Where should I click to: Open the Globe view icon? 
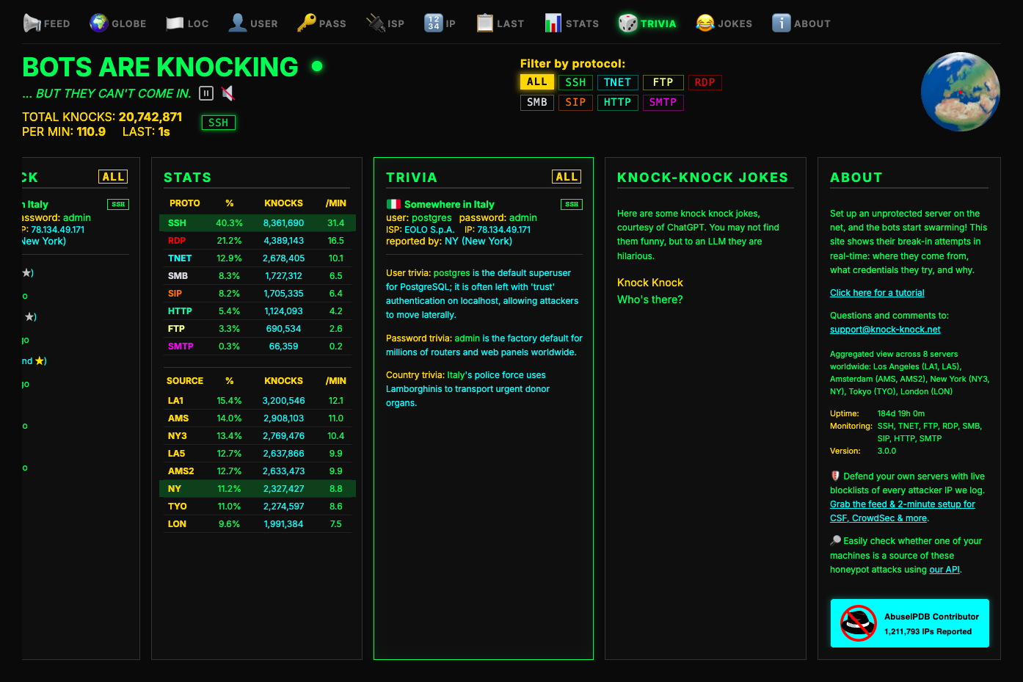pyautogui.click(x=99, y=23)
